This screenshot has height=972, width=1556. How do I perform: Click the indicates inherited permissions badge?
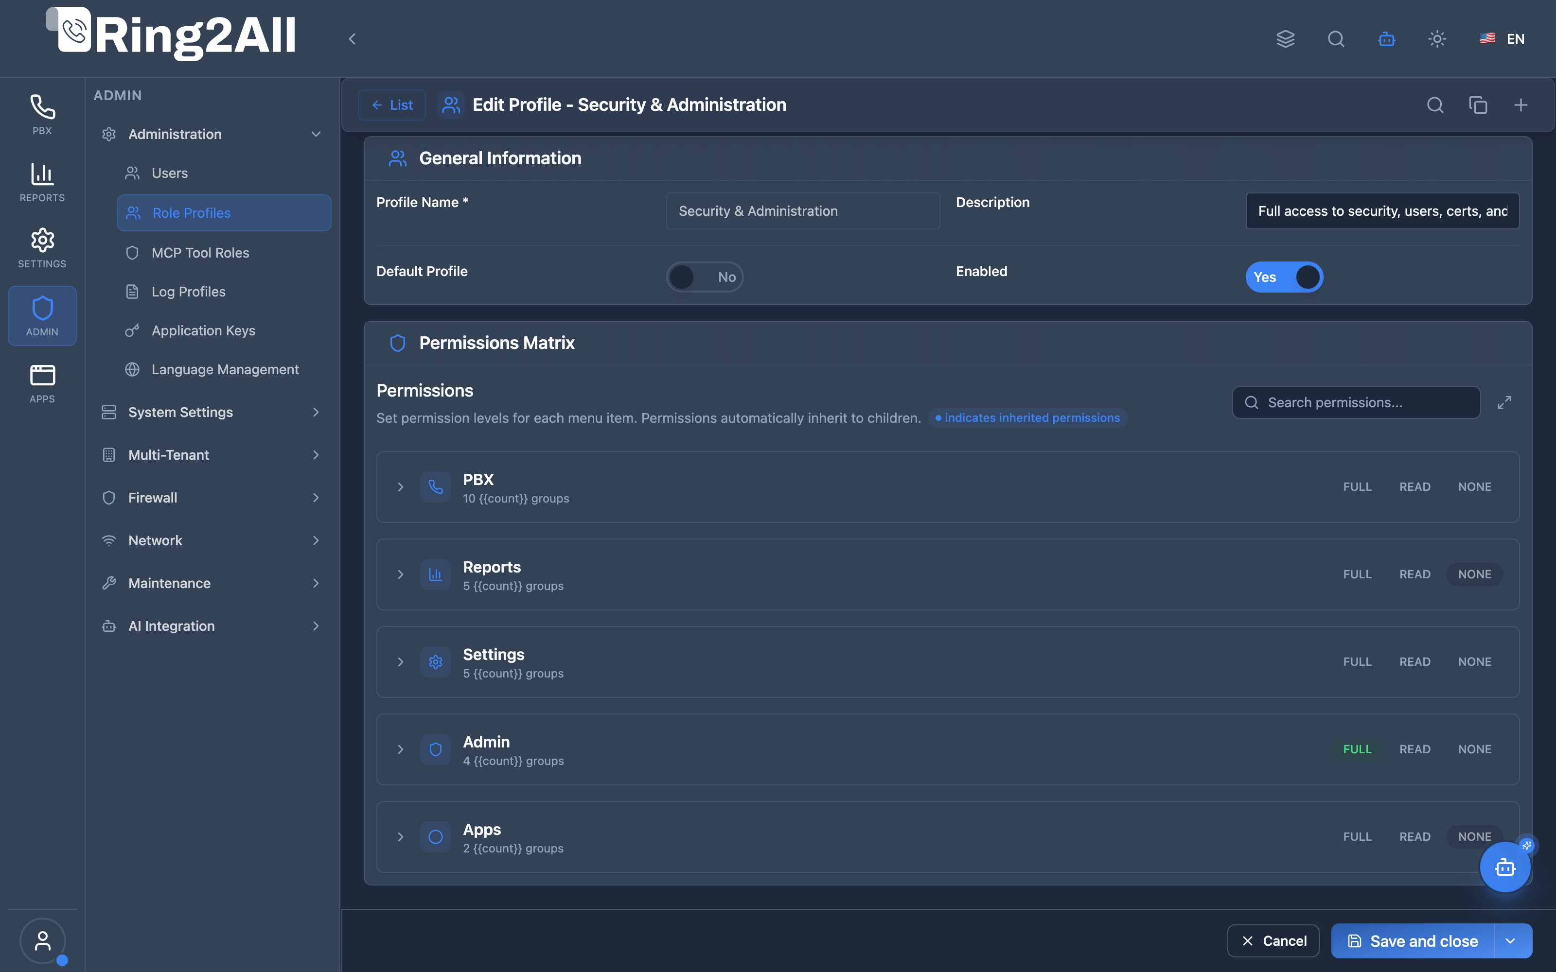click(1027, 418)
